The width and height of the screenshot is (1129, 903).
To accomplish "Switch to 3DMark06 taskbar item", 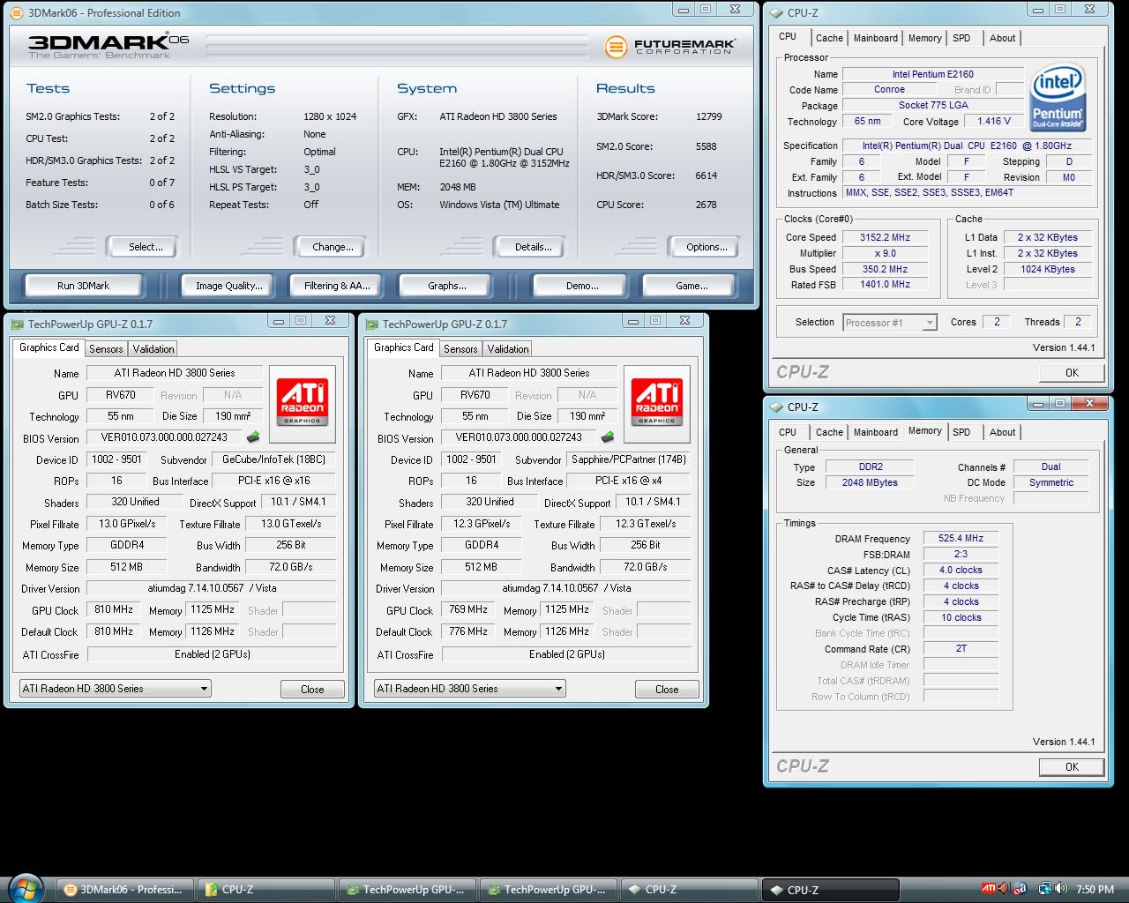I will tap(124, 890).
